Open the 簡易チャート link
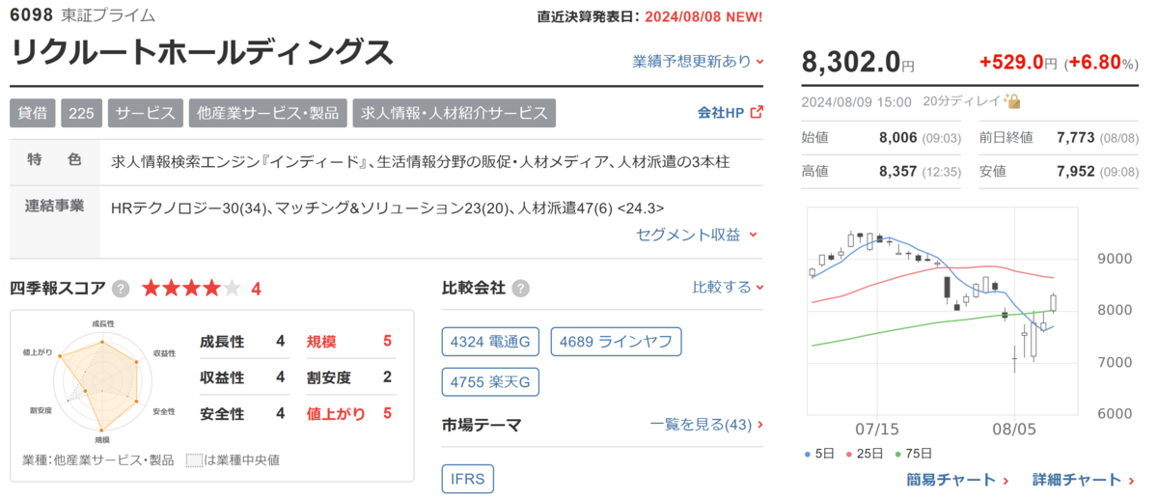This screenshot has height=501, width=1158. point(957,480)
